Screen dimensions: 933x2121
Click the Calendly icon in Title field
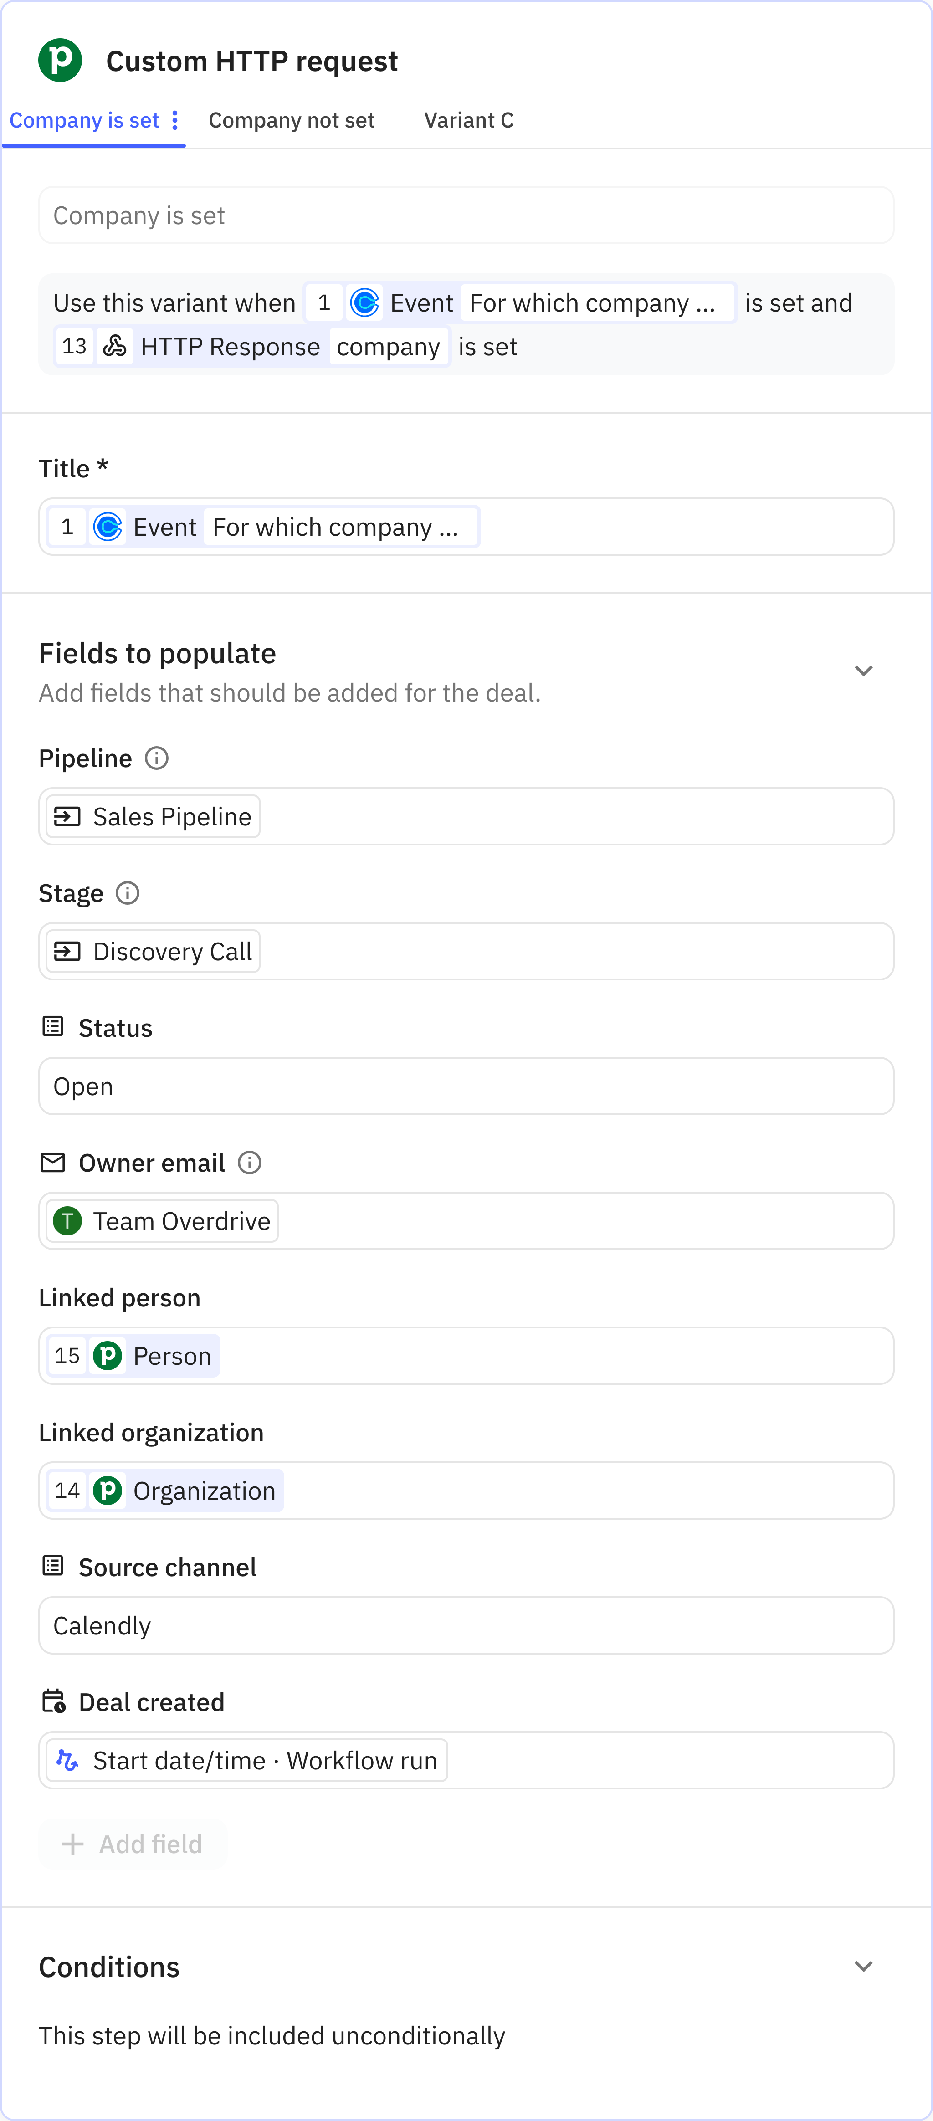tap(108, 527)
